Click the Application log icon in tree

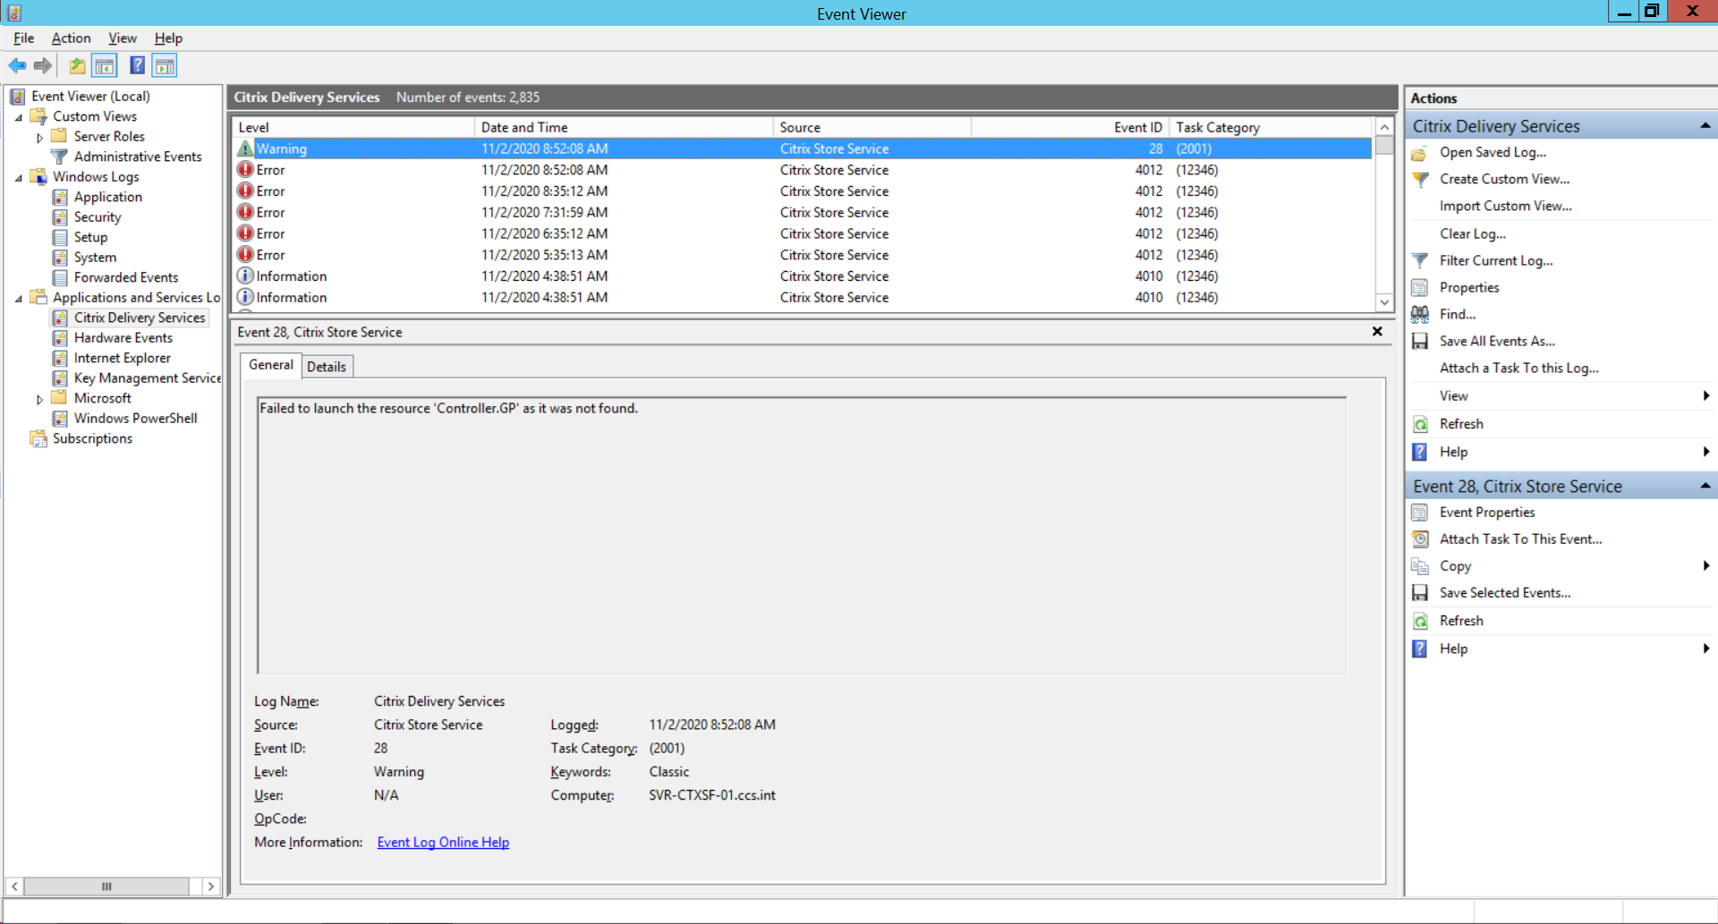60,197
